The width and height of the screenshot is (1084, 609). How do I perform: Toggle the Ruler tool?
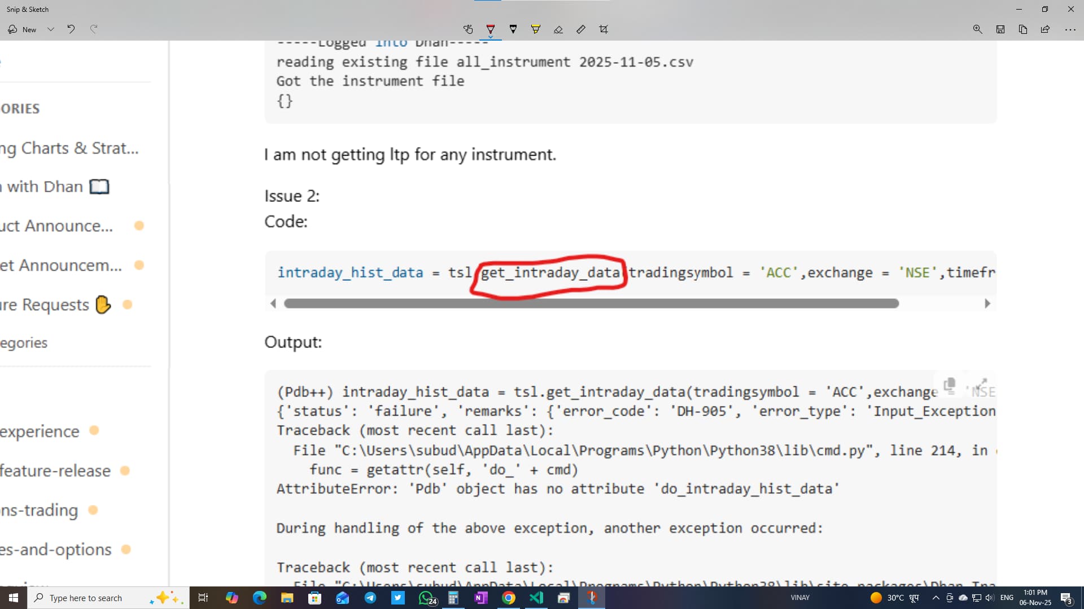tap(580, 29)
